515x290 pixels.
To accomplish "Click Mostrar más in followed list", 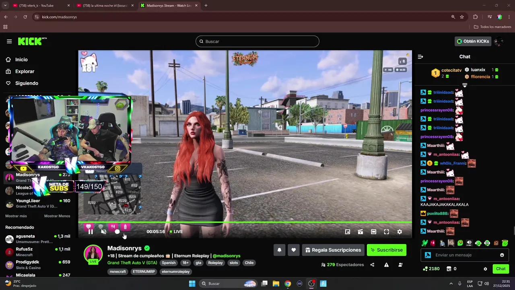I will tap(16, 216).
